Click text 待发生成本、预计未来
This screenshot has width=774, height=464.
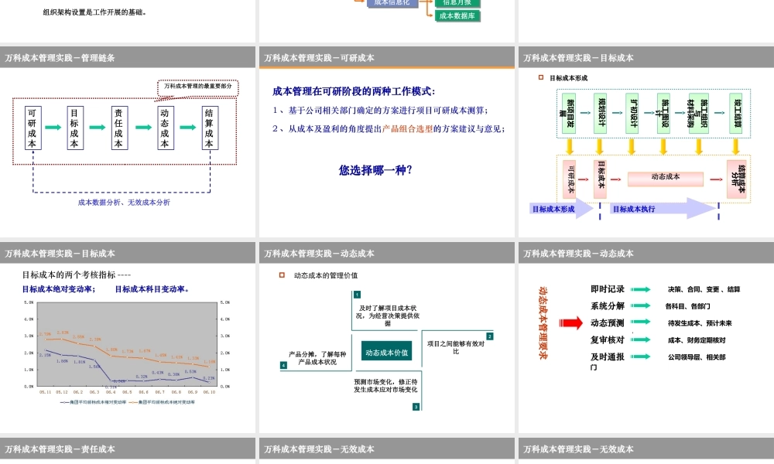pos(700,323)
